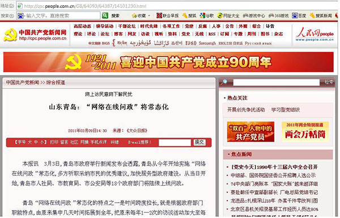Open the 人事 nav item

click(216, 26)
